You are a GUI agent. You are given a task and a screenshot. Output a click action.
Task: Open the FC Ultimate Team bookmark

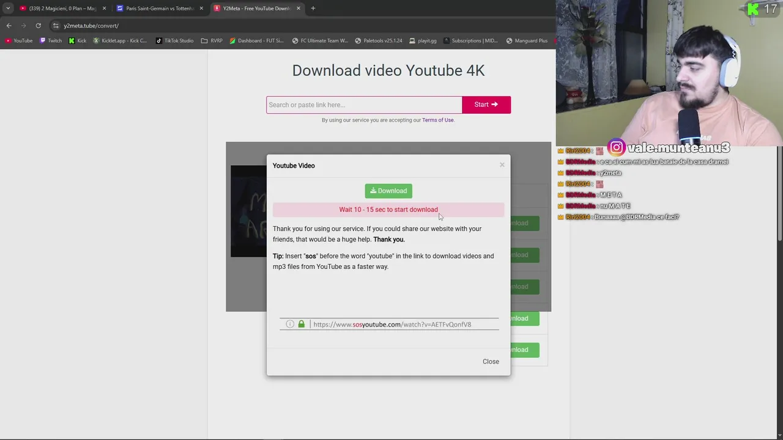point(320,41)
